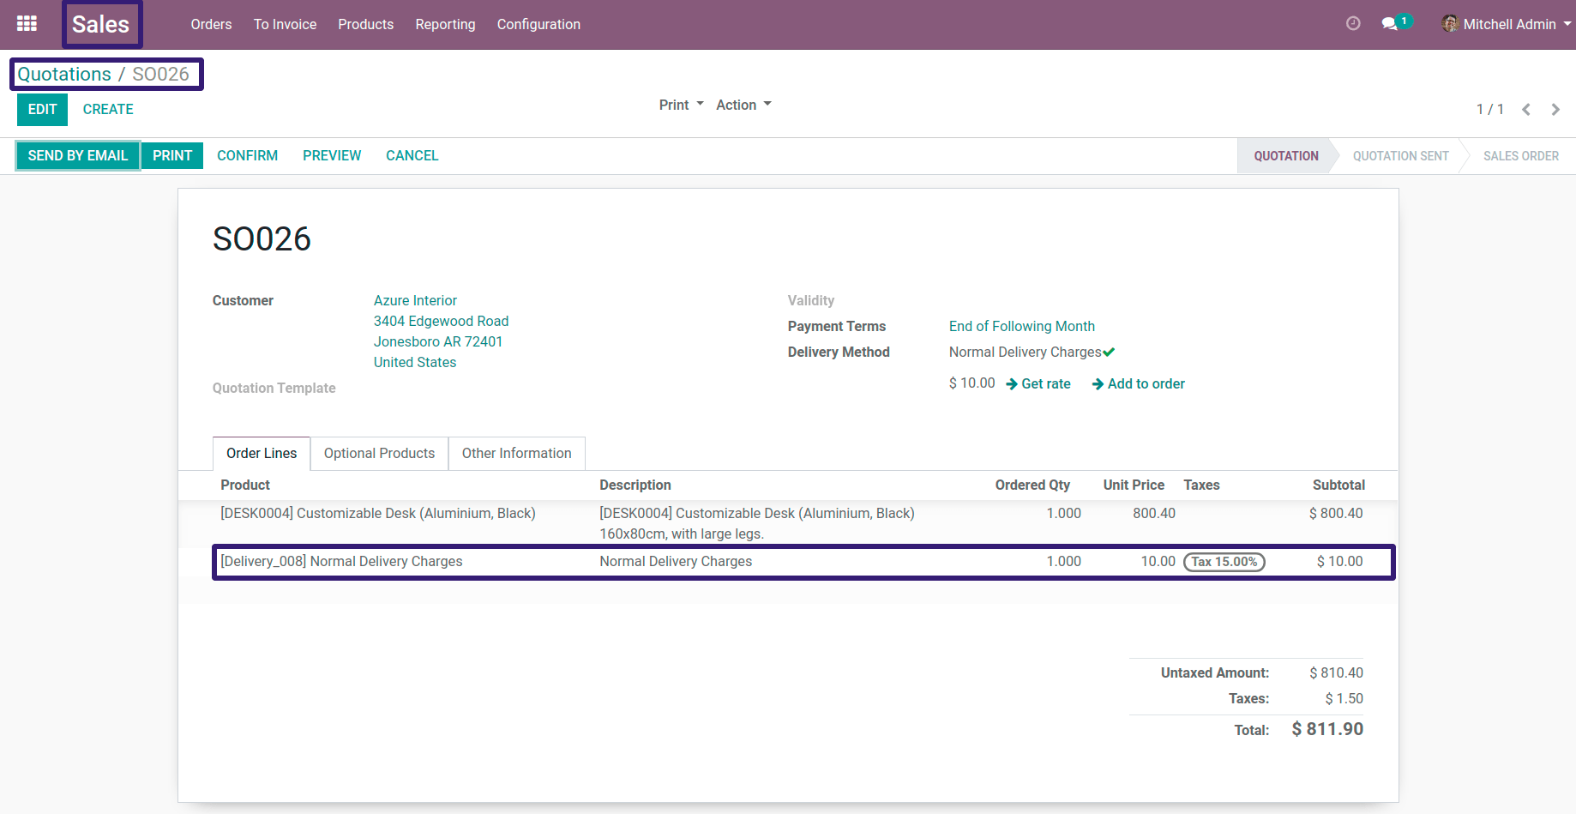Open the activities clock icon
This screenshot has width=1576, height=814.
coord(1353,24)
